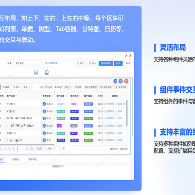
Task: Click the salesperson avatar in row 1
Action: tap(44, 104)
